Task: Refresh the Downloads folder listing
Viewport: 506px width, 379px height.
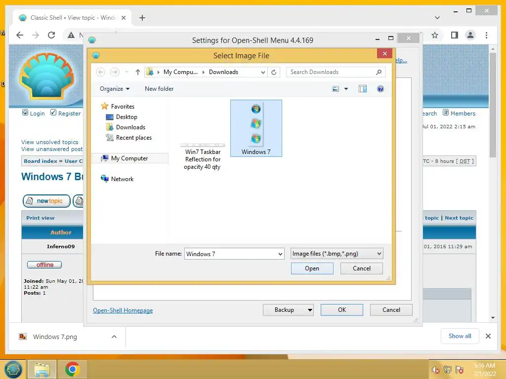Action: coord(274,72)
